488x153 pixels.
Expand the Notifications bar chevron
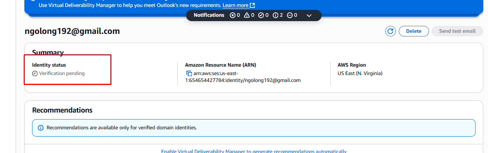(309, 15)
